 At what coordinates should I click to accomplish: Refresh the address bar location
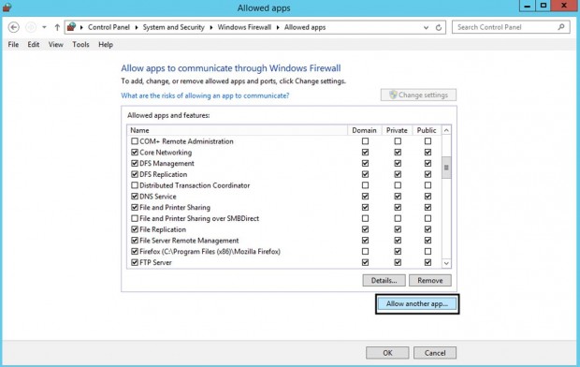pos(439,27)
